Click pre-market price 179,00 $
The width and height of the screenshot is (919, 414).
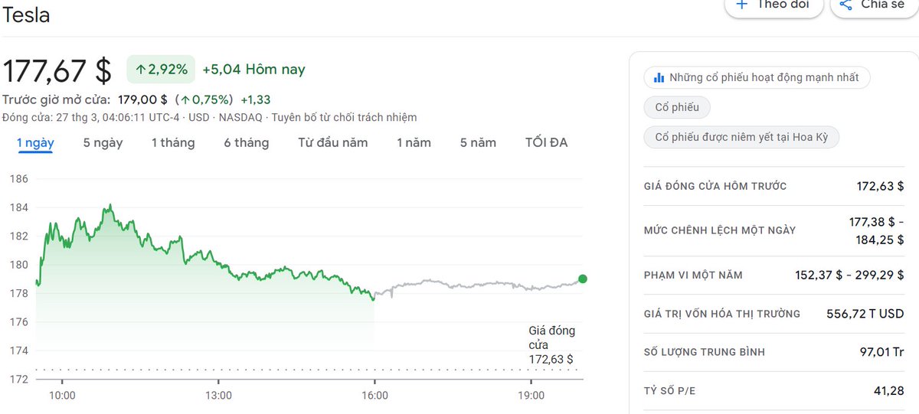[142, 99]
